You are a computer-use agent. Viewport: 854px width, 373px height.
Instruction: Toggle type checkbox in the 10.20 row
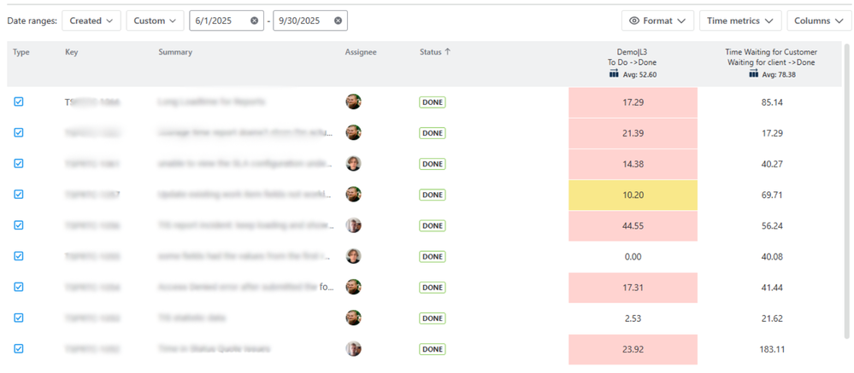[19, 195]
